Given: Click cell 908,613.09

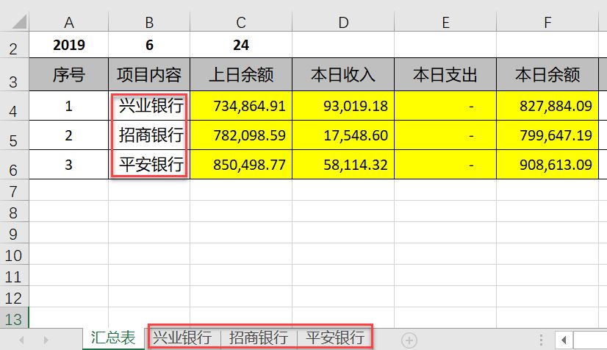Looking at the screenshot, I should click(x=547, y=165).
